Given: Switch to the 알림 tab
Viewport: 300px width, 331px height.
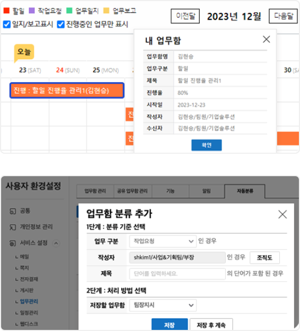Looking at the screenshot, I should click(x=207, y=191).
